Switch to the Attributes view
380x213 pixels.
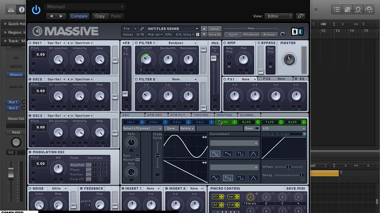[x=251, y=34]
